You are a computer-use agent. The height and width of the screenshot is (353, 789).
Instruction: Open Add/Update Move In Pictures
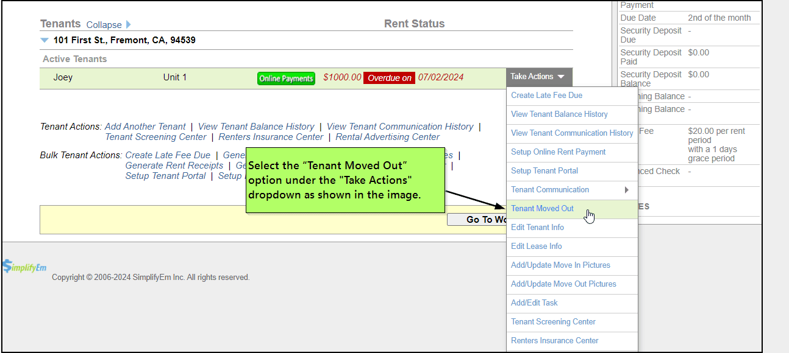tap(560, 265)
